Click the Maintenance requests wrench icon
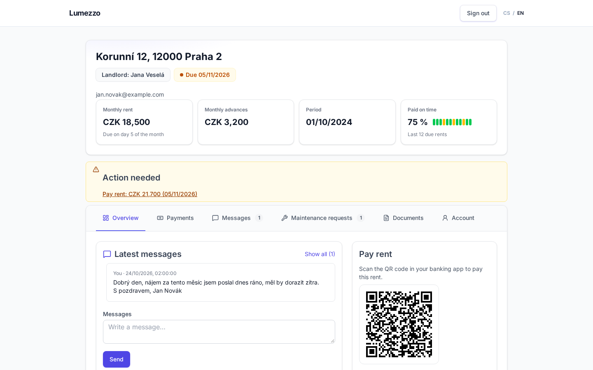 click(x=285, y=218)
